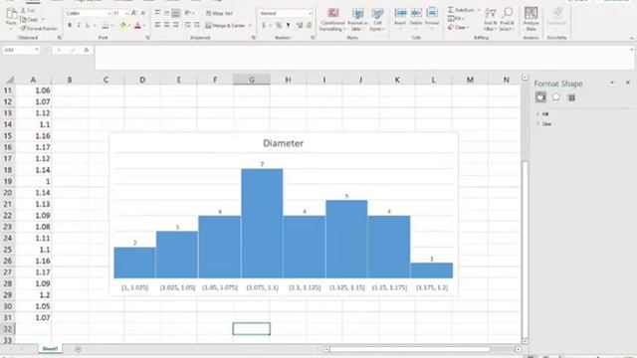Middle align the cell contents
The image size is (637, 358).
pyautogui.click(x=166, y=13)
